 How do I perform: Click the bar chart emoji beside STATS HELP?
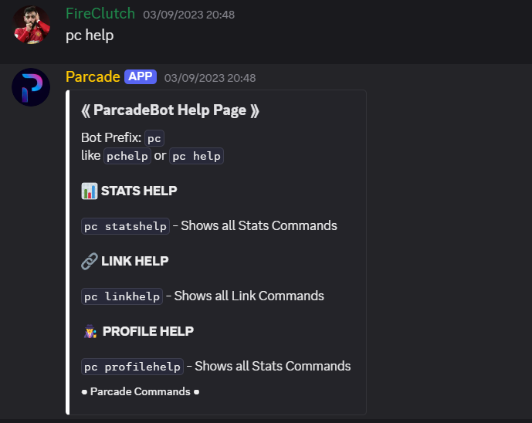[89, 191]
